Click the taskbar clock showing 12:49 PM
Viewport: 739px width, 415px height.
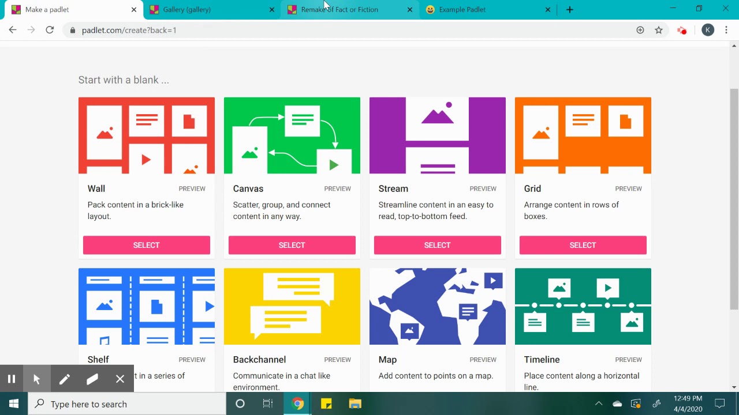(x=688, y=403)
